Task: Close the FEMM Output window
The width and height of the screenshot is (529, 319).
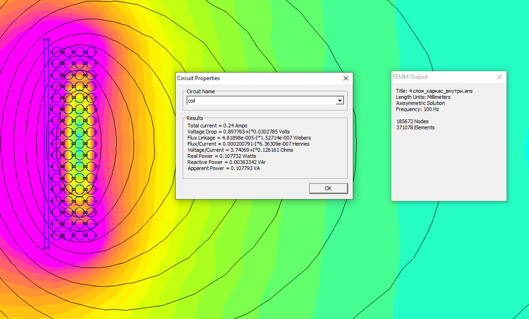Action: 499,77
